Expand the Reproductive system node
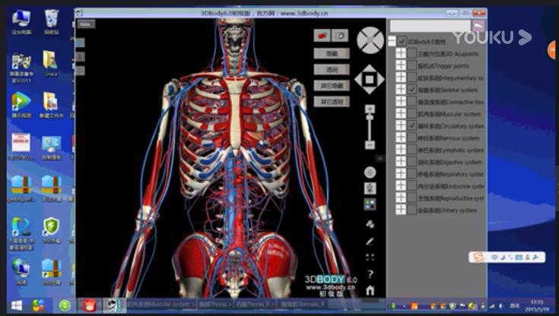The width and height of the screenshot is (559, 316). click(401, 197)
